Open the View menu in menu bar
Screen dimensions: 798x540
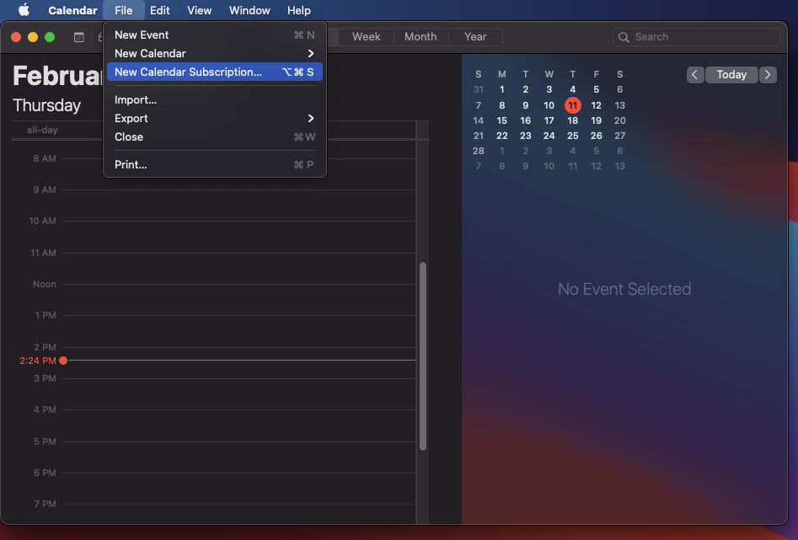click(199, 10)
